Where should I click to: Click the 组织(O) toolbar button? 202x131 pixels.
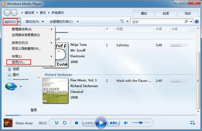10,22
